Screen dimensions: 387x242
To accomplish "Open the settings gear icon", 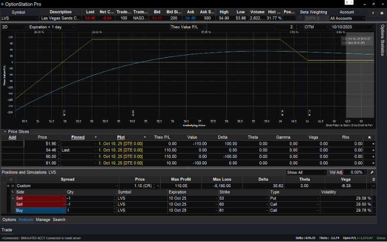I will [382, 13].
